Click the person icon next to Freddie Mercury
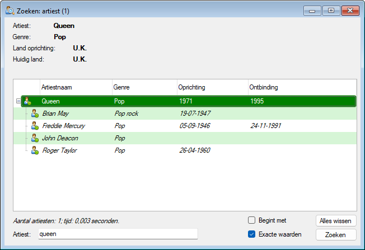365x250 pixels. pos(35,126)
